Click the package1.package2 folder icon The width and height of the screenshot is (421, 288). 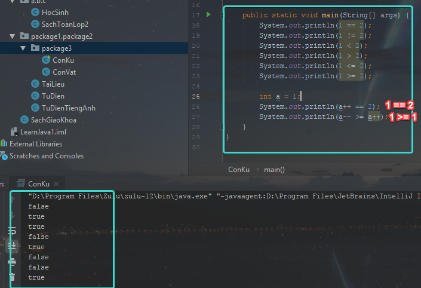[x=24, y=36]
